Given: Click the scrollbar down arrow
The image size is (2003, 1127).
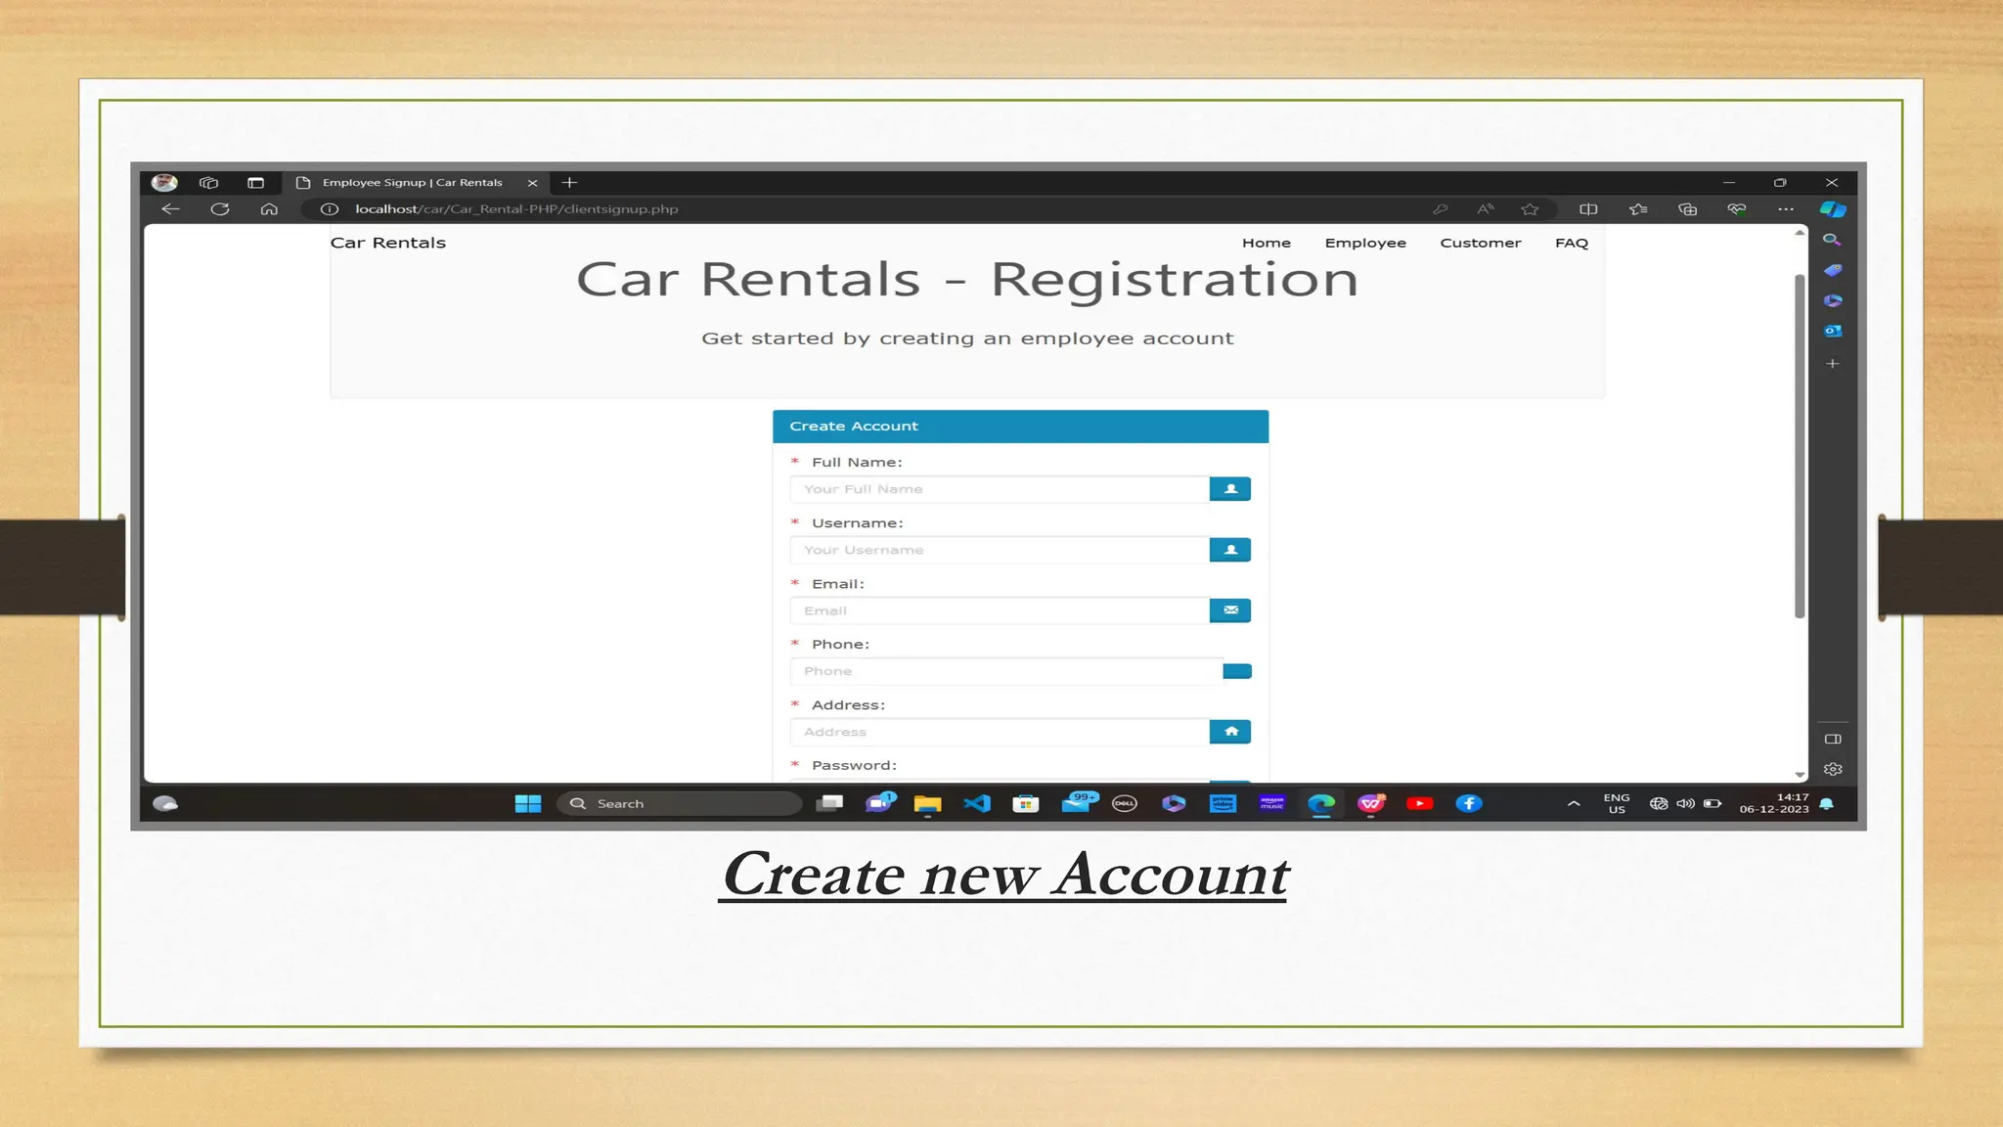Looking at the screenshot, I should [1800, 775].
